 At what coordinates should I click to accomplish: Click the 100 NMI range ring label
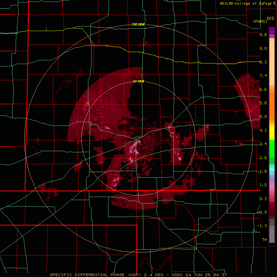pyautogui.click(x=138, y=24)
